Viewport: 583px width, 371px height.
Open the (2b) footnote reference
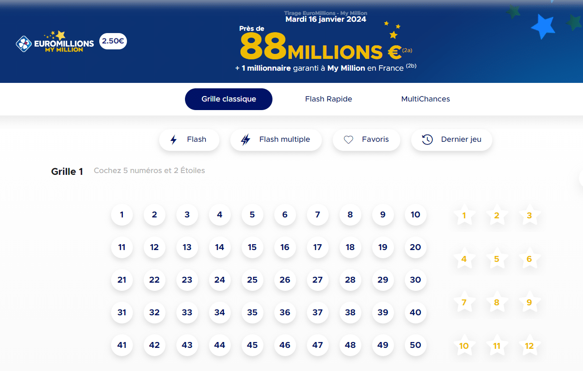(x=411, y=66)
